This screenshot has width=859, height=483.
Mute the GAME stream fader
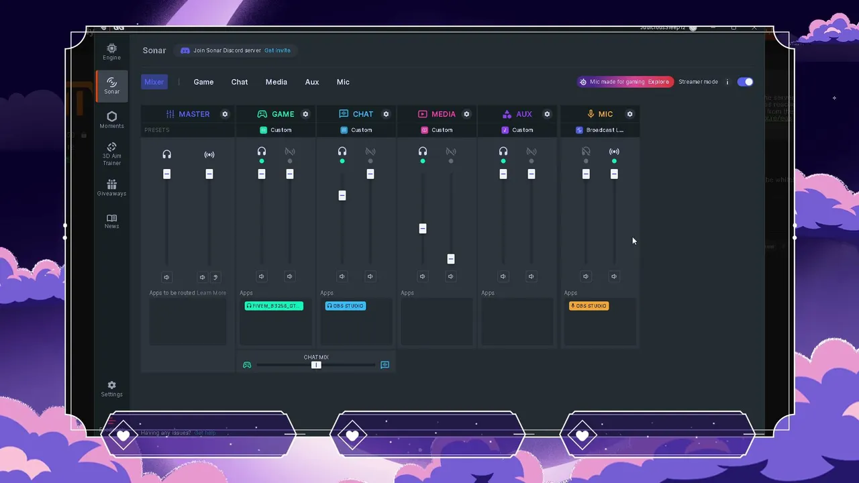[x=290, y=276]
